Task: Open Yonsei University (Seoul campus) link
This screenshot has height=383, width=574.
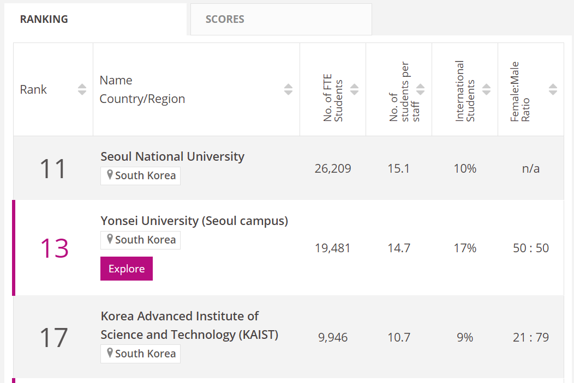Action: (x=194, y=221)
